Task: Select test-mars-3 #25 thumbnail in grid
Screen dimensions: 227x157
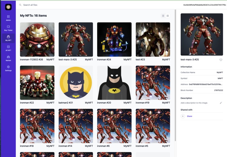Action: click(x=76, y=39)
